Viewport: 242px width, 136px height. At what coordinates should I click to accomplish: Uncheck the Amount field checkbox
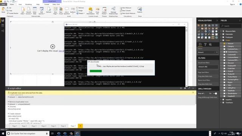[224, 43]
